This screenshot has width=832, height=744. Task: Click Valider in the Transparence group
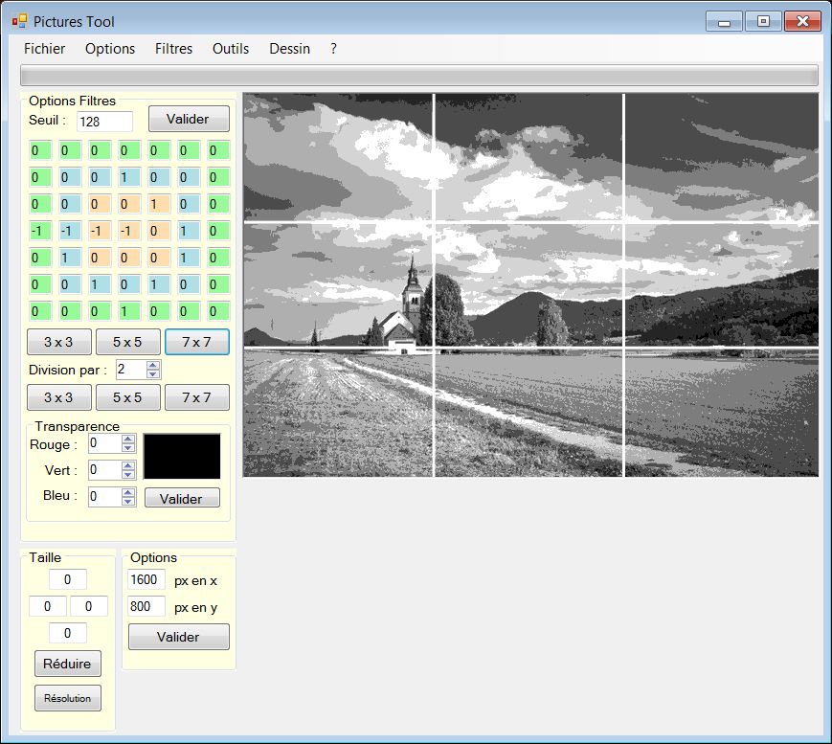[x=182, y=498]
